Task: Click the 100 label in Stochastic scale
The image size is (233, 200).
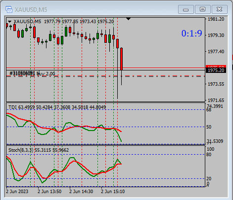Action: click(x=210, y=149)
